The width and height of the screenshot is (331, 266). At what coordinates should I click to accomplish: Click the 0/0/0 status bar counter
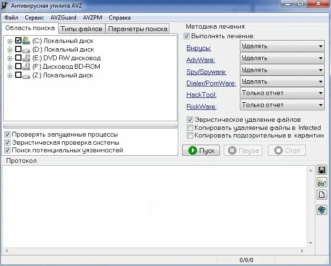[x=246, y=260]
